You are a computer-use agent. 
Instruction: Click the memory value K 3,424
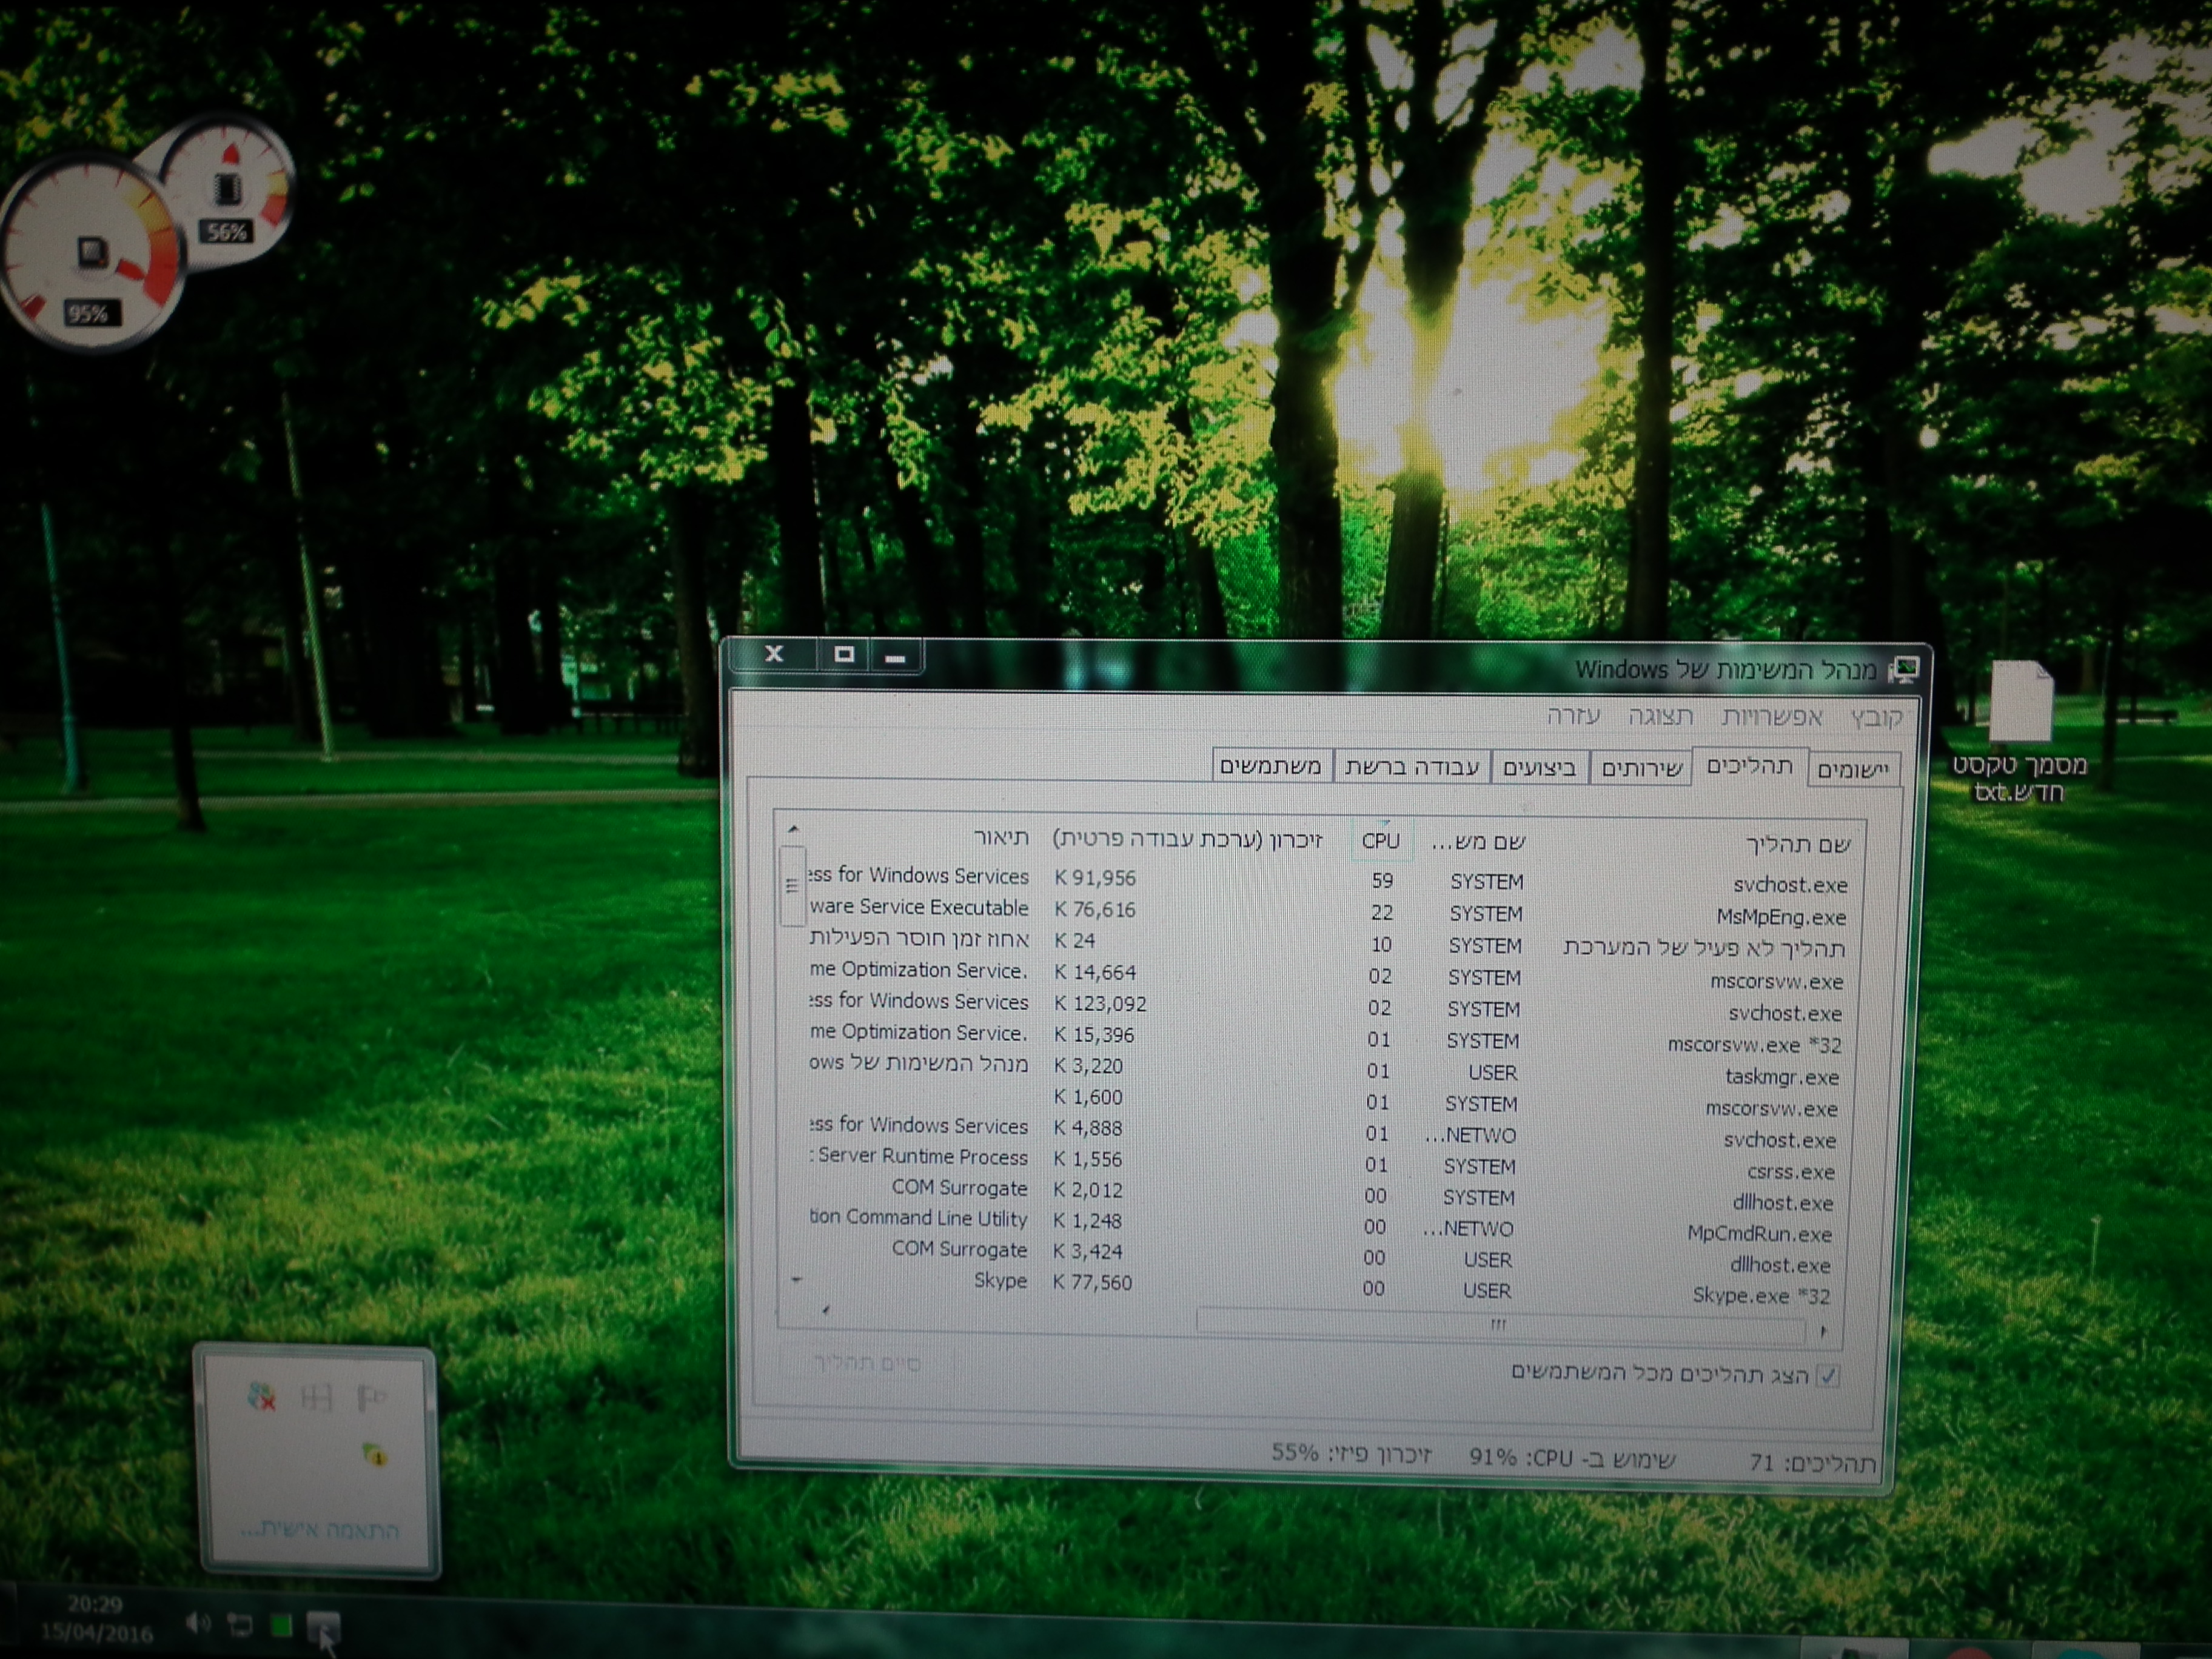pos(1087,1251)
